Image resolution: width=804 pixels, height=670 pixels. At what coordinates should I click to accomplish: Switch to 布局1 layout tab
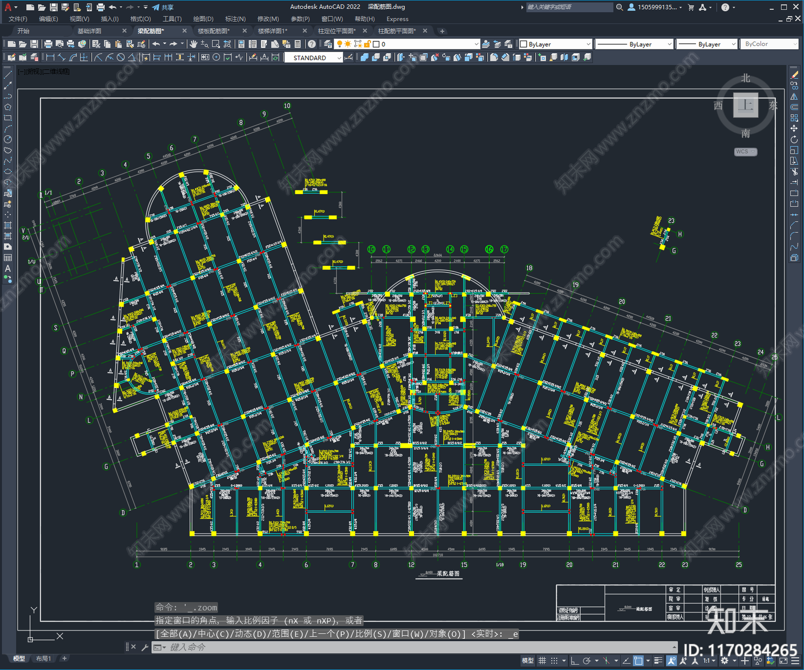(44, 658)
